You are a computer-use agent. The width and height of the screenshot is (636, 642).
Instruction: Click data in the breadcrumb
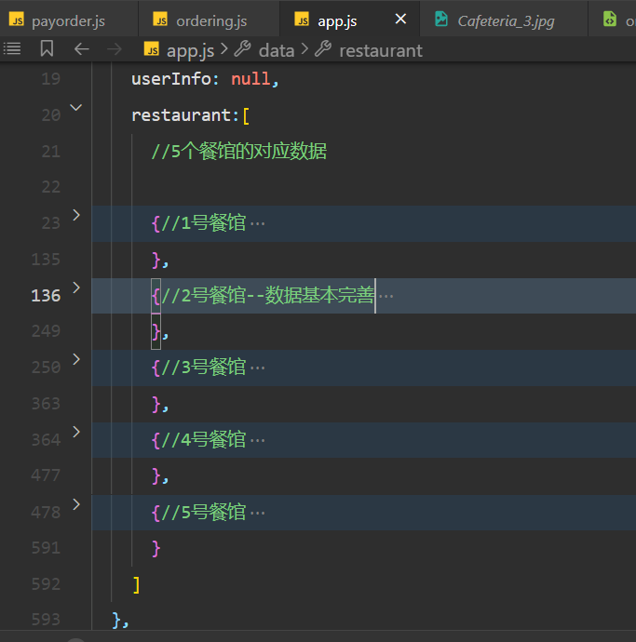(x=277, y=51)
